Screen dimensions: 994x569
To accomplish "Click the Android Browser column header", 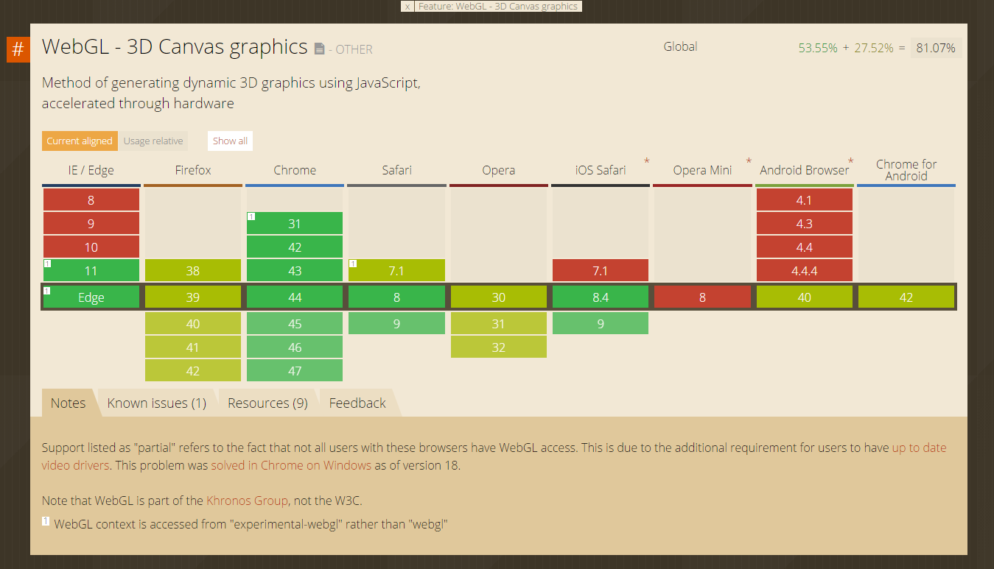I will [x=805, y=170].
